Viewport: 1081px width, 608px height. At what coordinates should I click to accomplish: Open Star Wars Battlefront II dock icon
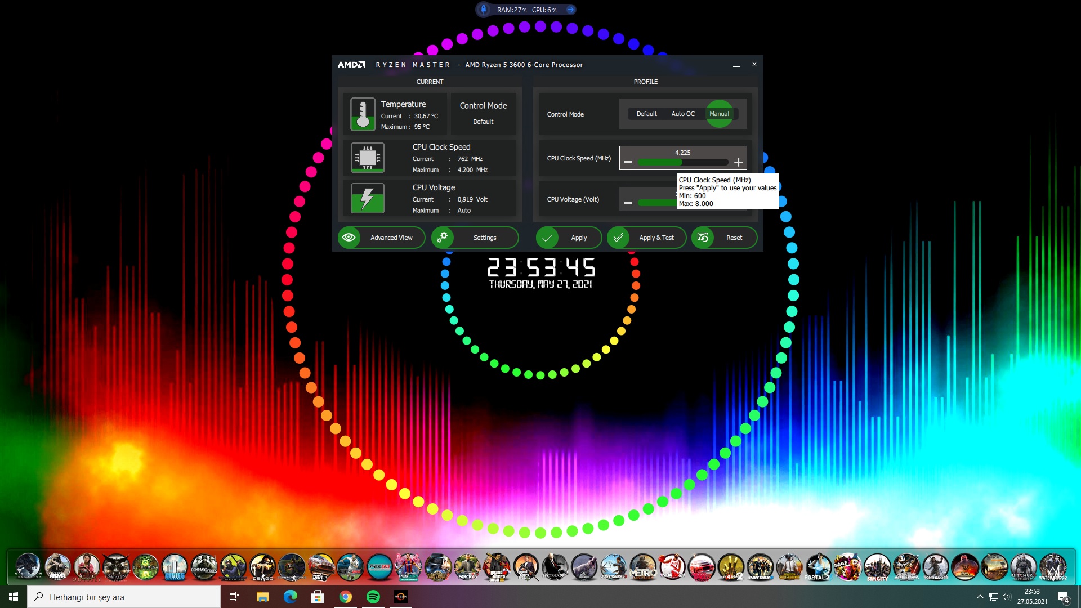[x=906, y=566]
